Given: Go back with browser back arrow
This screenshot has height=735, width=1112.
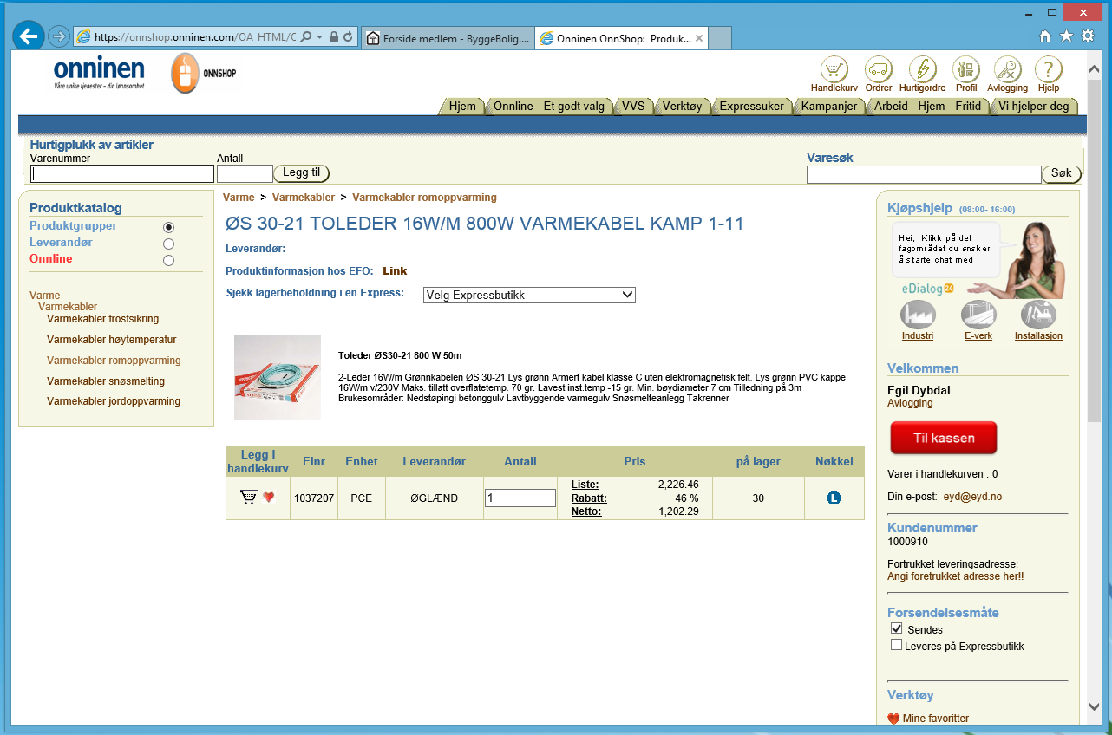Looking at the screenshot, I should pyautogui.click(x=29, y=36).
